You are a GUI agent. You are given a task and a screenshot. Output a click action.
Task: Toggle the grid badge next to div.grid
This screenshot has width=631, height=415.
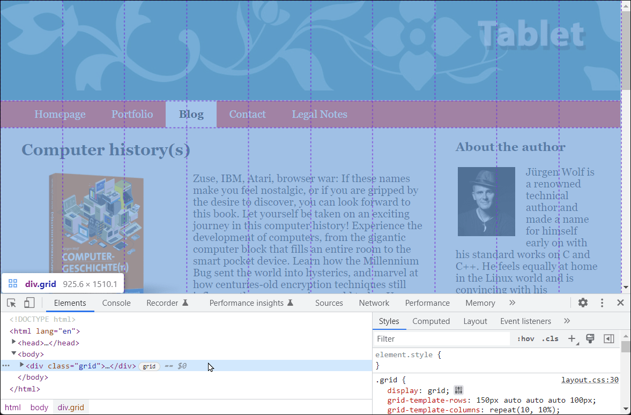149,366
